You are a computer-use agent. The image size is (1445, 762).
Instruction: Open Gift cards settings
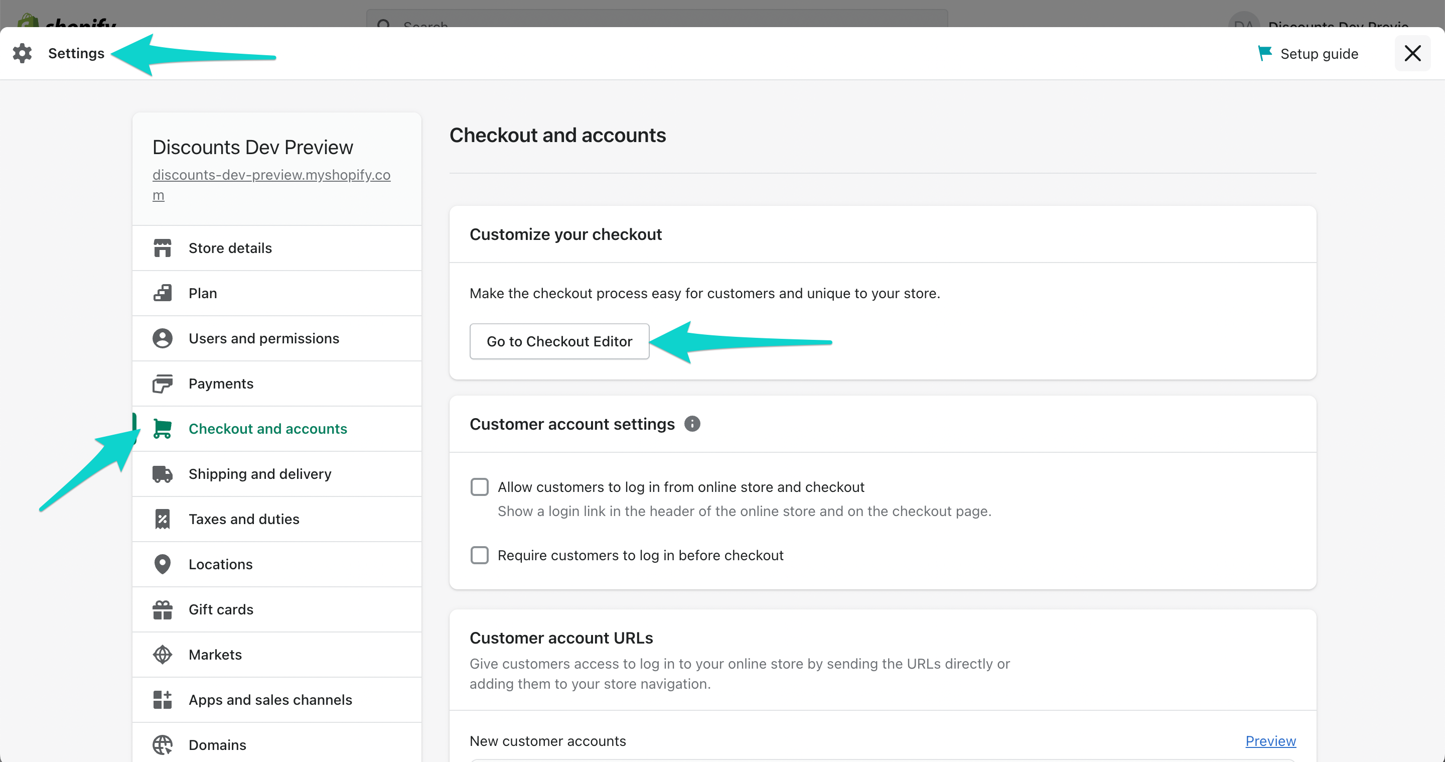(x=277, y=609)
